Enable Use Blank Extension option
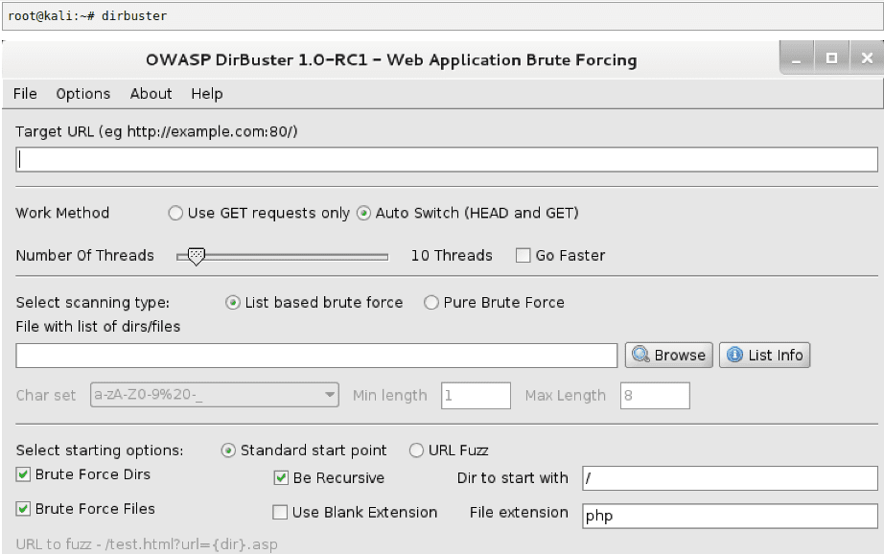Image resolution: width=884 pixels, height=554 pixels. [x=281, y=513]
